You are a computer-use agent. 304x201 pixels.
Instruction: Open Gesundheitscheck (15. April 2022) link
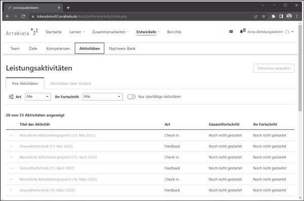coord(47,168)
